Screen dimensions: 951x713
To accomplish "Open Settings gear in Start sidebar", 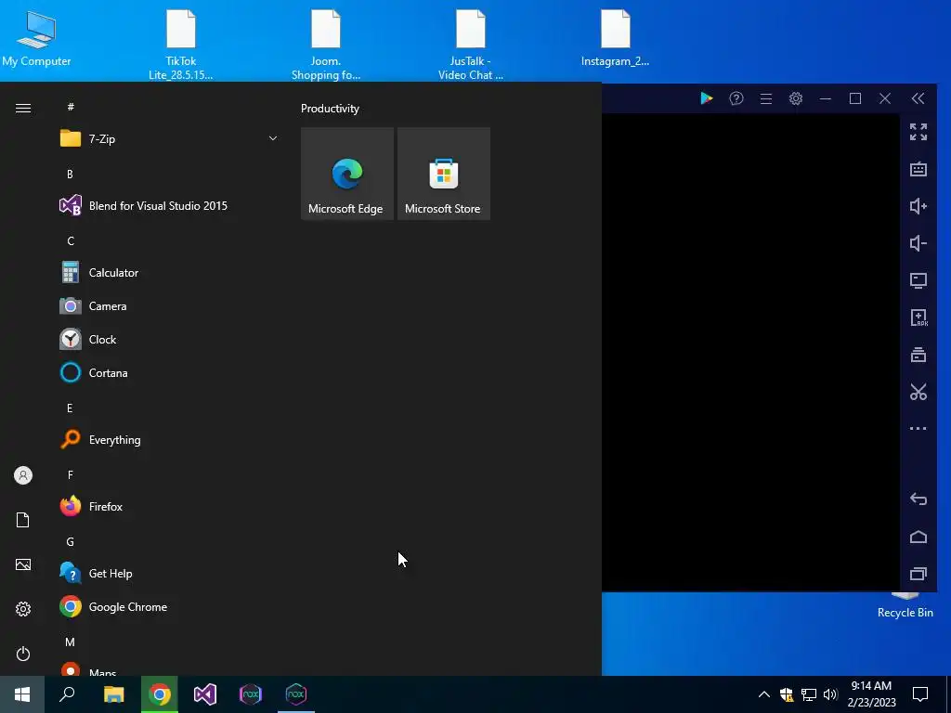I will [x=23, y=609].
